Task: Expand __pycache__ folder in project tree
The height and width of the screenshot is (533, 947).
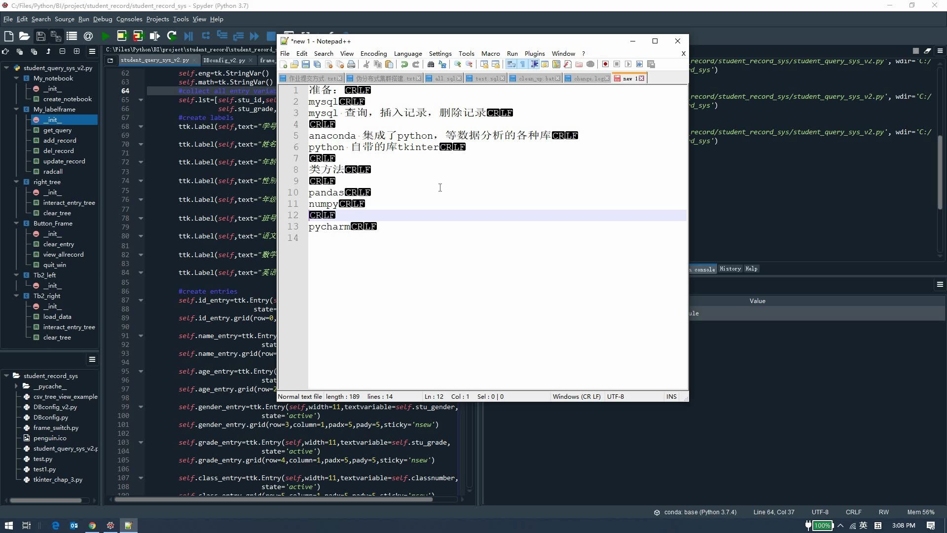Action: click(x=16, y=386)
